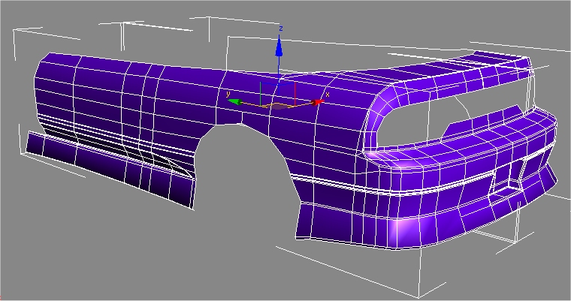The height and width of the screenshot is (301, 571).
Task: Click the "y" axis label beside the green arrow
Action: coord(228,93)
